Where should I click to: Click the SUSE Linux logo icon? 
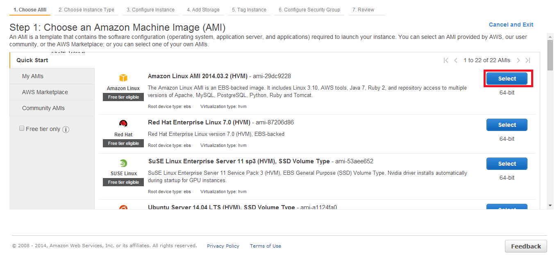[123, 163]
